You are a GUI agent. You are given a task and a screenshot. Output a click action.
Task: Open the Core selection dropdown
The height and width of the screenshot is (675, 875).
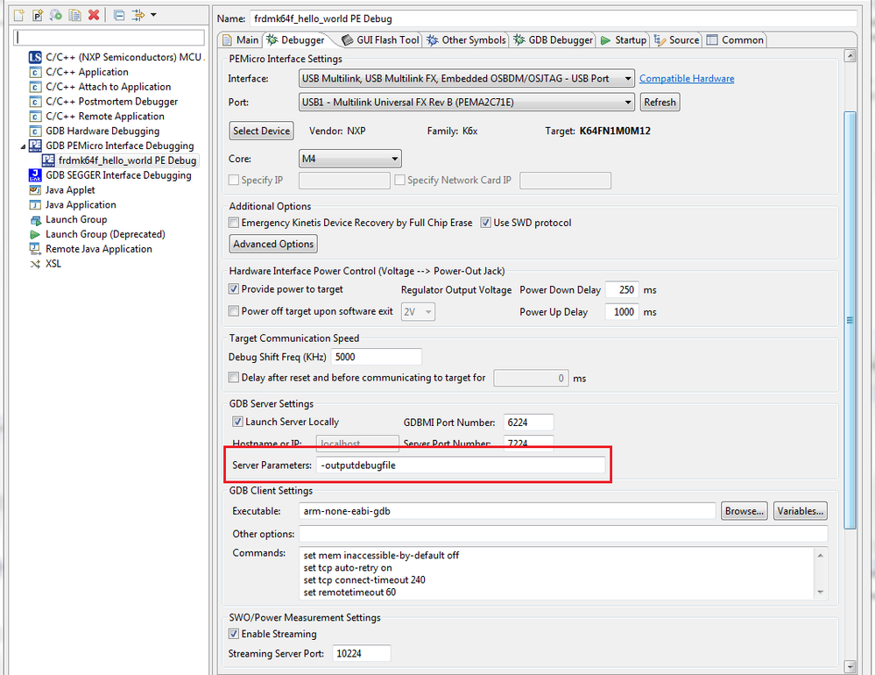coord(394,159)
